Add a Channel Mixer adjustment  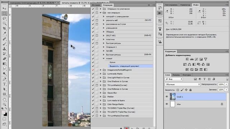tap(203, 64)
